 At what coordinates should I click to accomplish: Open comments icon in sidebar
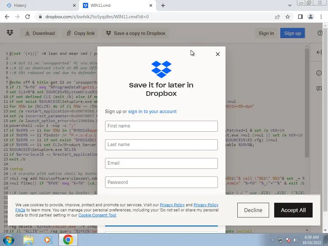click(x=319, y=88)
